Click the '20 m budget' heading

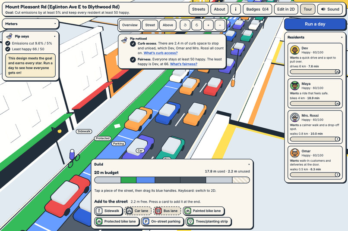coord(106,172)
